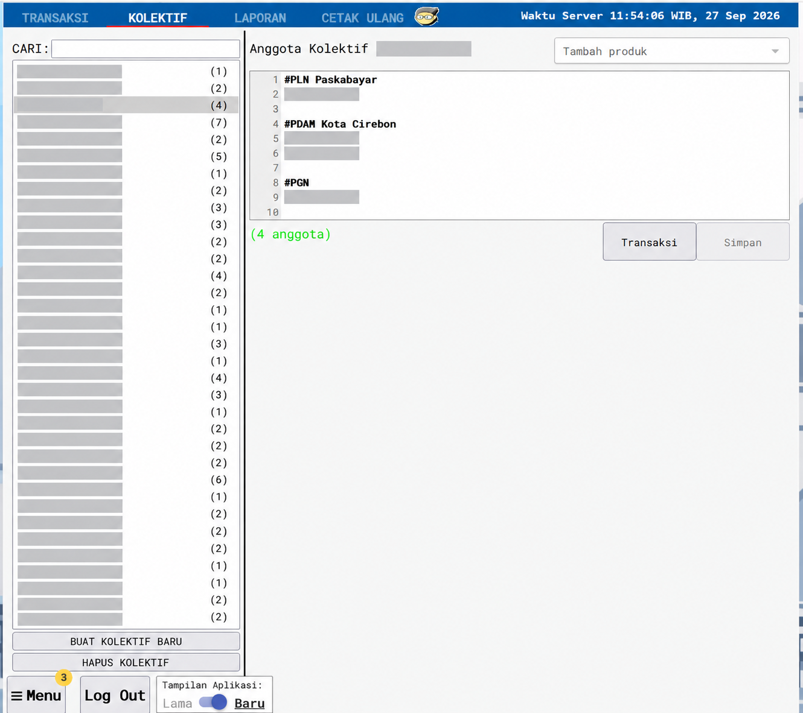Screen dimensions: 803x713
Task: Click the Simpan button
Action: click(x=743, y=242)
